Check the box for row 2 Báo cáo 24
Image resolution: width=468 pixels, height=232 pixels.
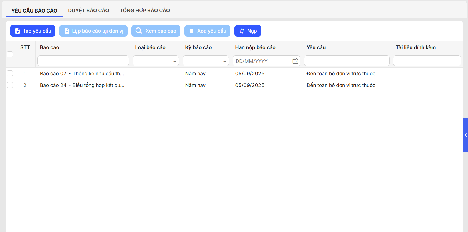coord(10,85)
